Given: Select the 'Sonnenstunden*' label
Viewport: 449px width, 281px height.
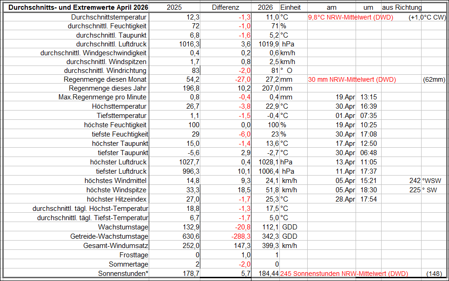Looking at the screenshot, I should 123,274.
